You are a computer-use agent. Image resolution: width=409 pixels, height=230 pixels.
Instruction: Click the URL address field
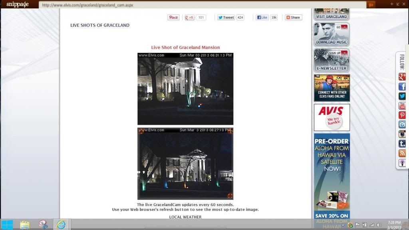pos(203,5)
